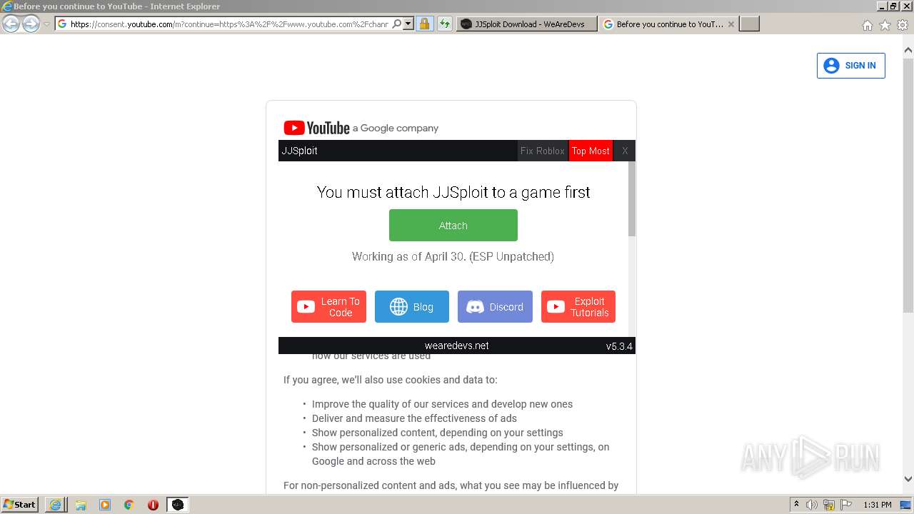Open the Discord button in JJSploit

click(495, 306)
